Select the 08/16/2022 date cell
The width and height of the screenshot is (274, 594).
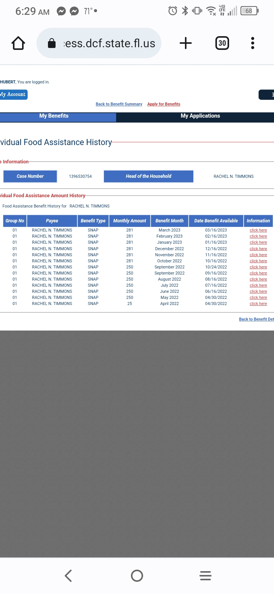click(216, 279)
